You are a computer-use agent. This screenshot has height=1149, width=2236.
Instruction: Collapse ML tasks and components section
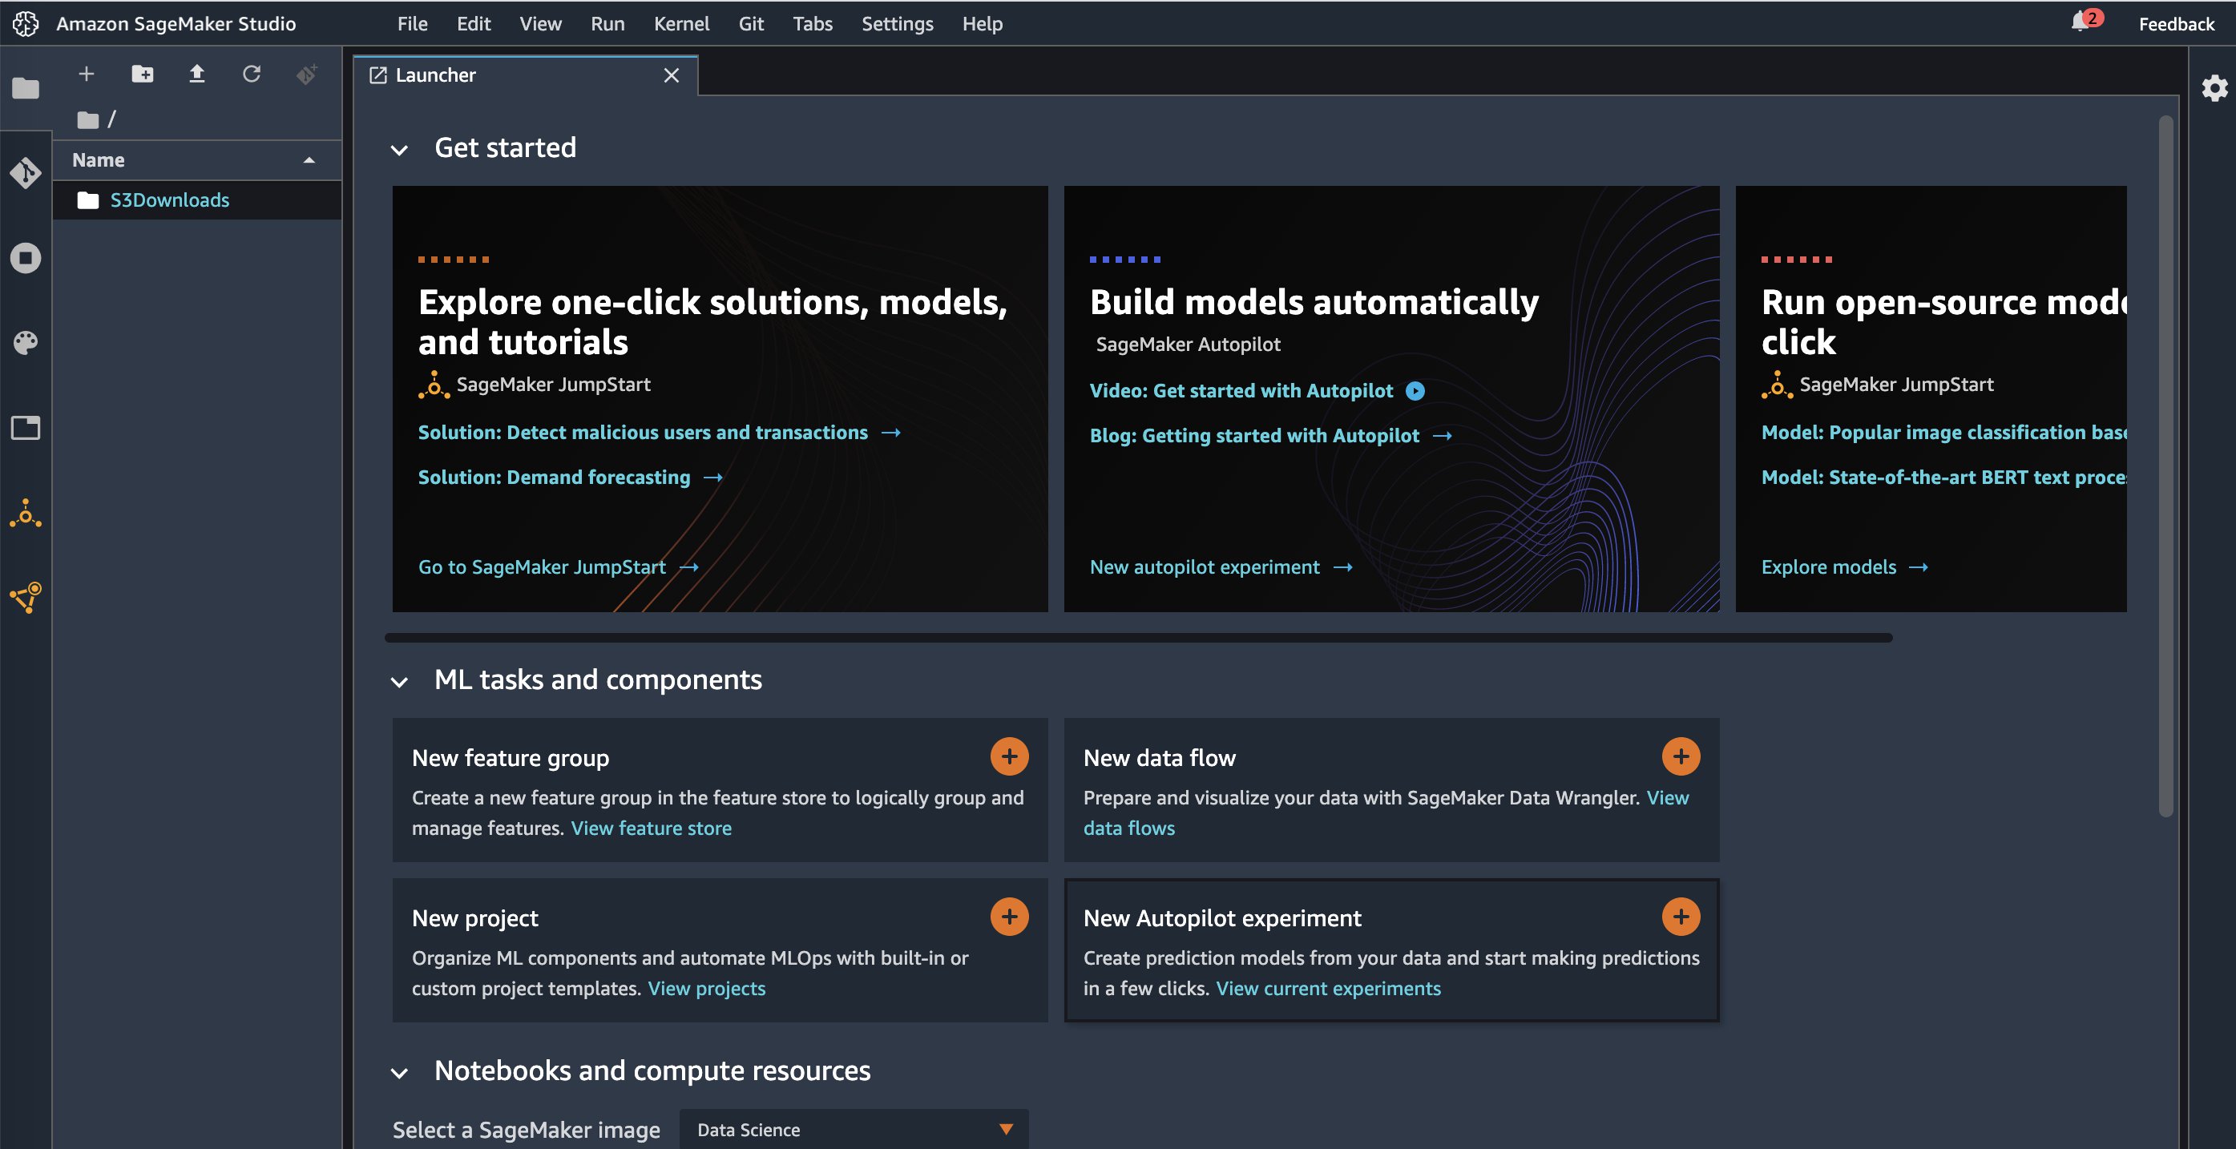pyautogui.click(x=399, y=682)
